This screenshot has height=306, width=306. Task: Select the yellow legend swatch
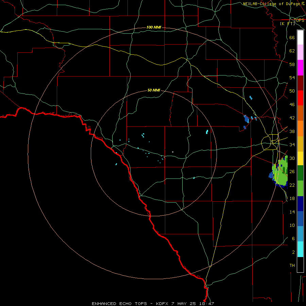(x=300, y=158)
